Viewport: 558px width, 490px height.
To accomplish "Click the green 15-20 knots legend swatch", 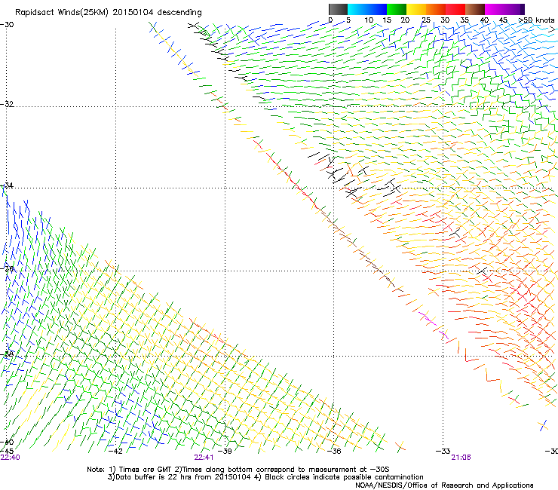I will [x=397, y=9].
